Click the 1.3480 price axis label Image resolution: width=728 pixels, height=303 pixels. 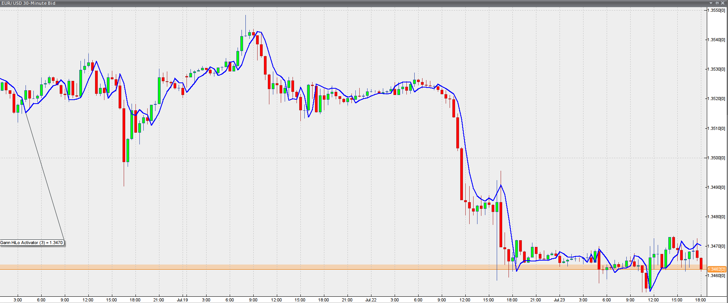pyautogui.click(x=716, y=217)
